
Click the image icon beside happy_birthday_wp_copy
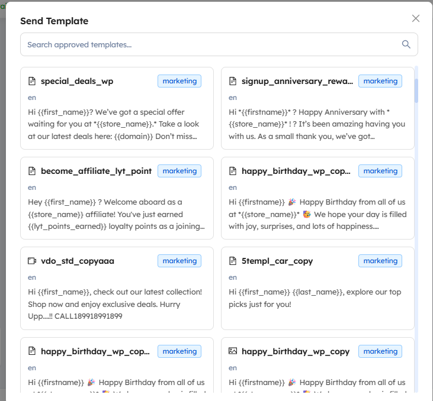(x=233, y=351)
